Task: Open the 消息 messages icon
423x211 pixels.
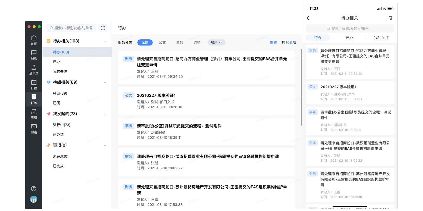Action: [34, 55]
